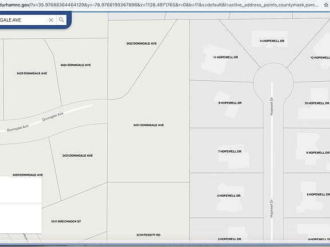Select the 11 HOPEWELL DR address label
Screen dimensions: 330x247
tap(226, 57)
